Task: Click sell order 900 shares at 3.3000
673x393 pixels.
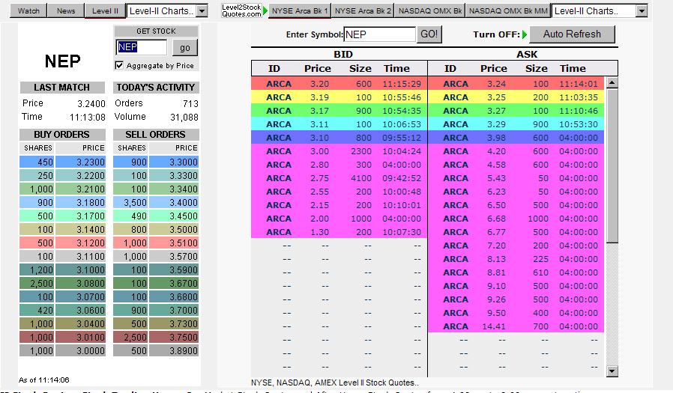Action: coord(156,162)
